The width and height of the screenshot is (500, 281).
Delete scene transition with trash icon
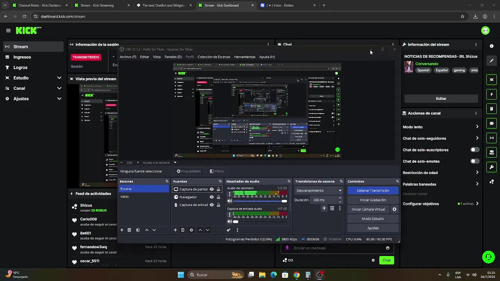point(332,208)
